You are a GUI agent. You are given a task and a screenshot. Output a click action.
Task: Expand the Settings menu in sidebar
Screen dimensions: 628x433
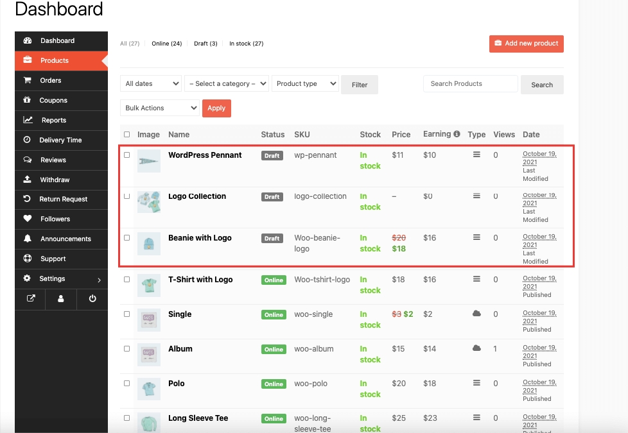[x=51, y=278]
